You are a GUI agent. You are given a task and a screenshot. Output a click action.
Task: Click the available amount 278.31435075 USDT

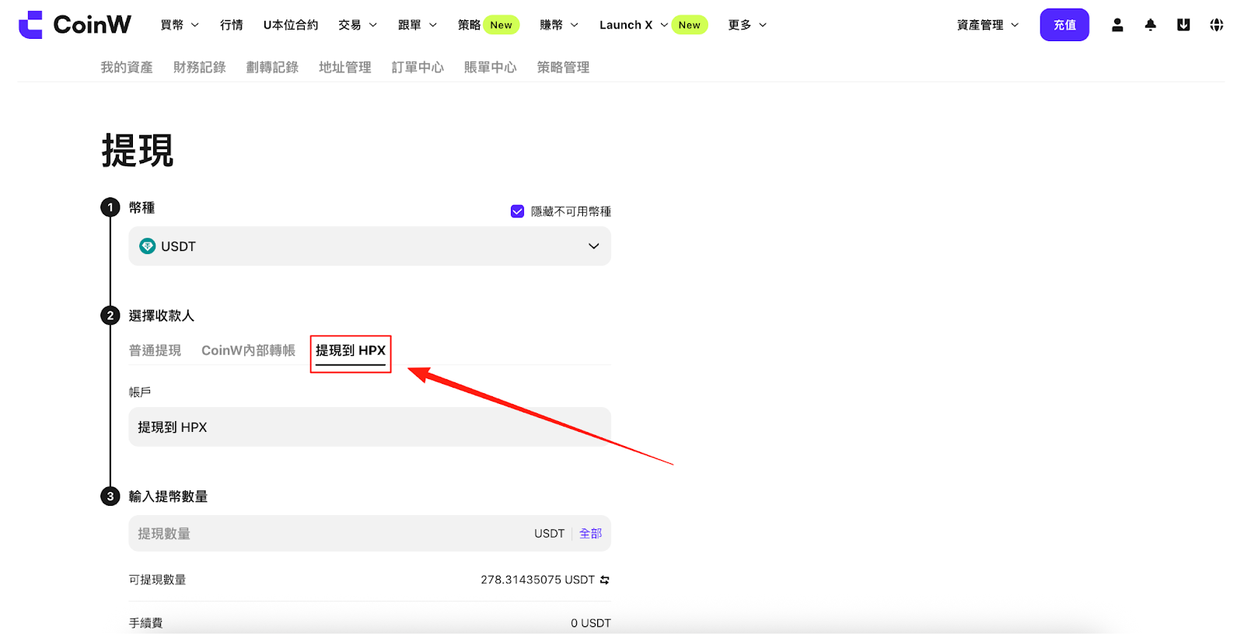[x=537, y=580]
